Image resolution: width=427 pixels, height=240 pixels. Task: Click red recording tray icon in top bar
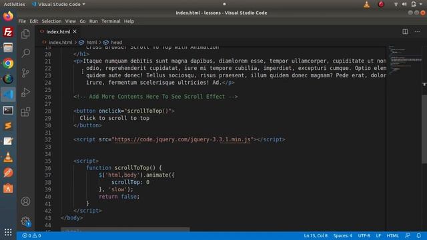tap(381, 4)
